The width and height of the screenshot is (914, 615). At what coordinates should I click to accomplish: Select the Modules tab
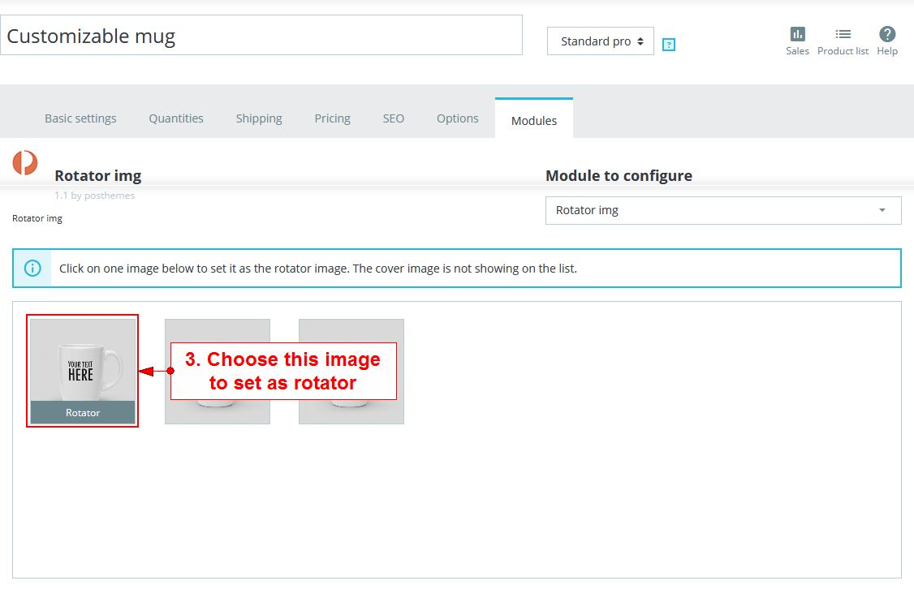coord(533,120)
